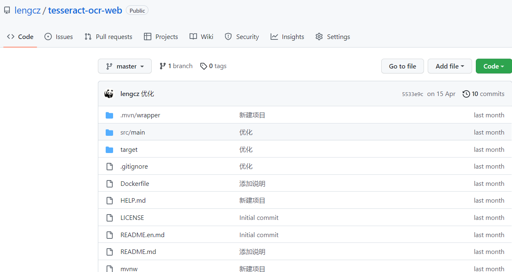Click commit message 新建项目 on .mvn/wrapper row
Image resolution: width=512 pixels, height=272 pixels.
click(253, 115)
